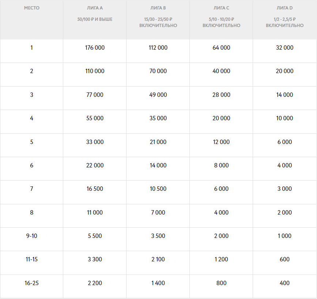
Task: Click the 16 500 prize cell
Action: [x=95, y=189]
